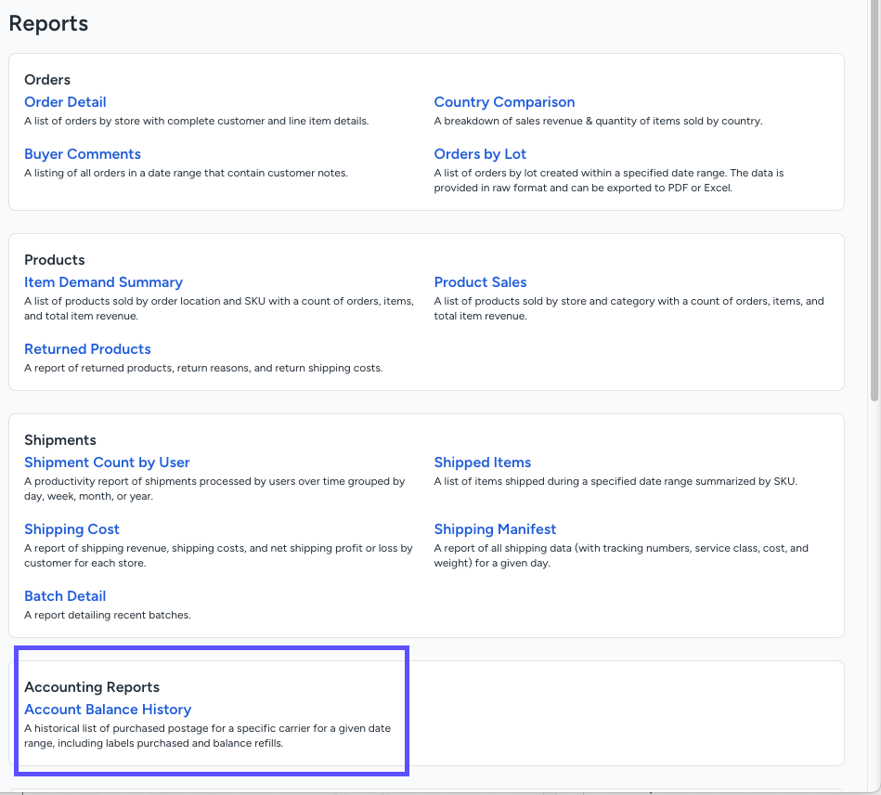Click the Orders section heading
Screen dimensions: 881x795
coord(47,80)
